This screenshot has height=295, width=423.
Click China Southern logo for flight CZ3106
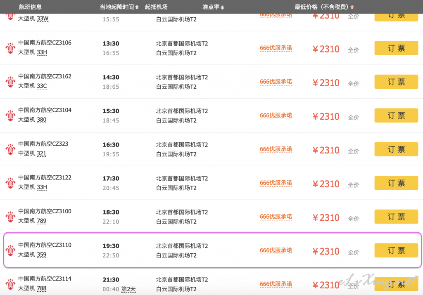(10, 48)
